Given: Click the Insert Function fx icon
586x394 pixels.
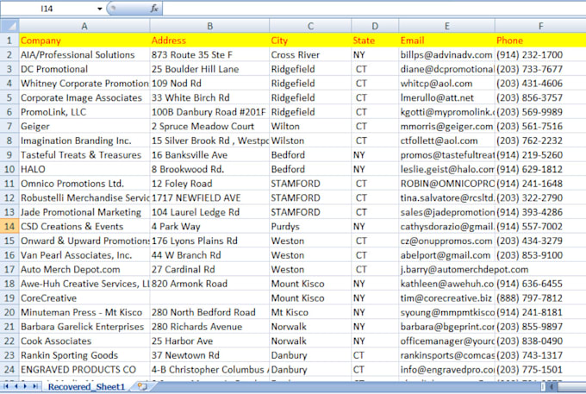Looking at the screenshot, I should [154, 9].
